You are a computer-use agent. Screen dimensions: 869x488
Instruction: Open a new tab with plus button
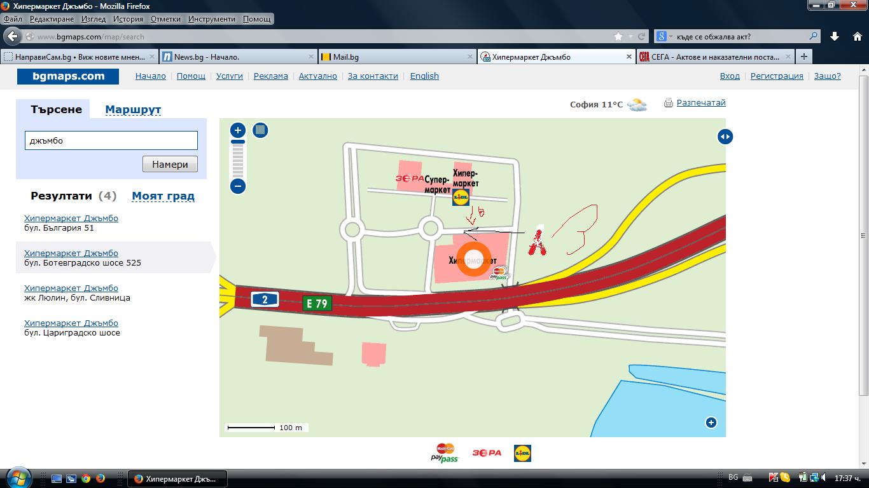(804, 57)
